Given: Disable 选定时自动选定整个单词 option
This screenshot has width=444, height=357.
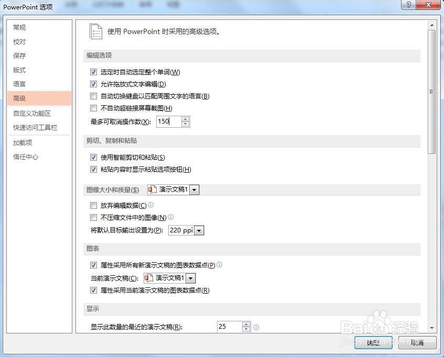Looking at the screenshot, I should [x=93, y=72].
